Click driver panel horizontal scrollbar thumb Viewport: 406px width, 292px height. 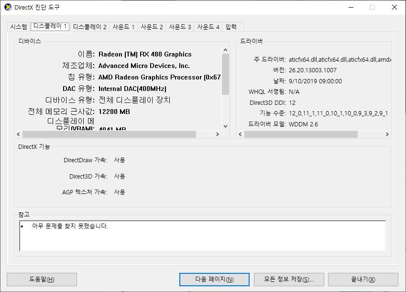coord(301,134)
